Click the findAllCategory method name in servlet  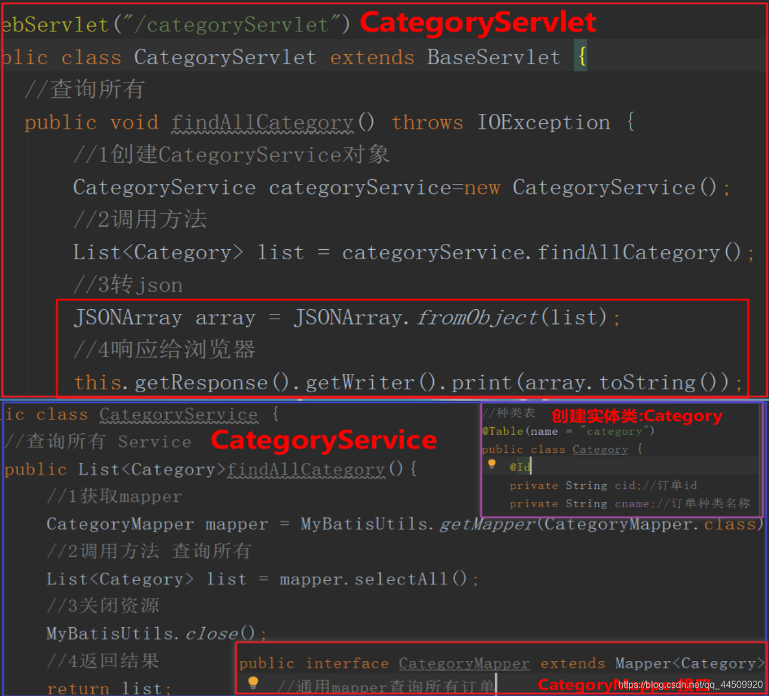pyautogui.click(x=262, y=123)
